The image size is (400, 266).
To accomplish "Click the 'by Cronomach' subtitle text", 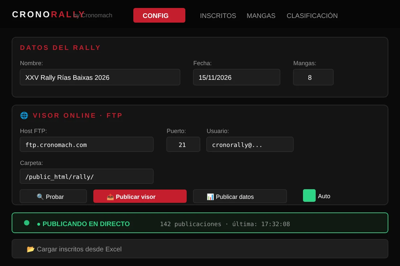I will 93,15.
